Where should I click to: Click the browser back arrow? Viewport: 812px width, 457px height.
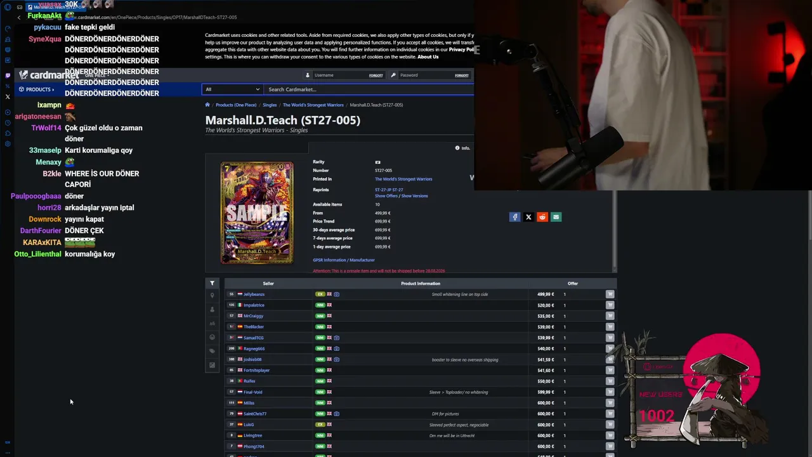coord(19,17)
